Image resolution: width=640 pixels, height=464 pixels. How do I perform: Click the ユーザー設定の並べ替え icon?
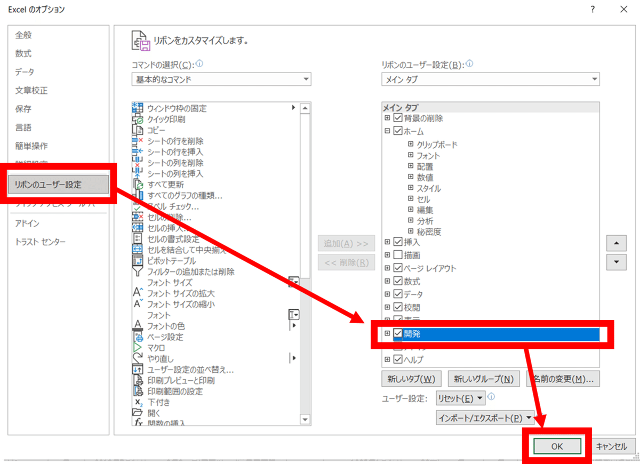pos(137,370)
